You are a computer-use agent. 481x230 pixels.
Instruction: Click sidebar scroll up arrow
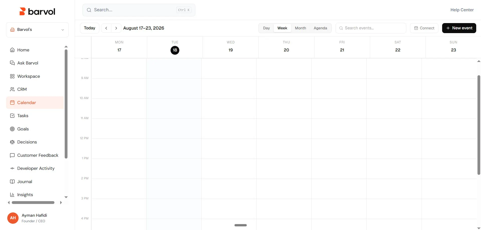coord(66,47)
